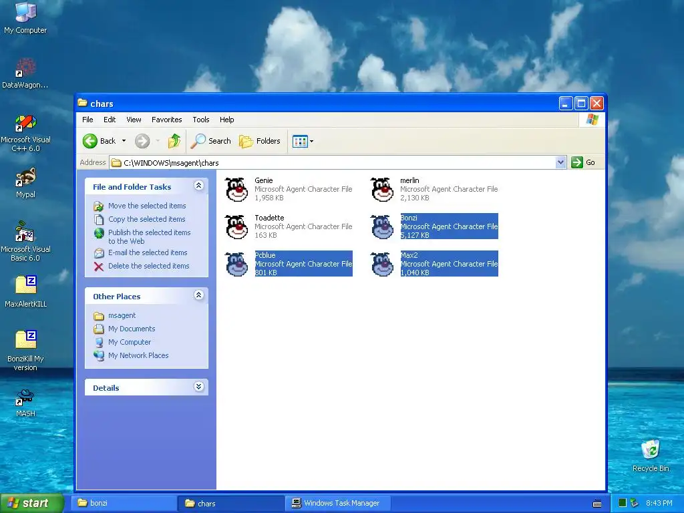Collapse the File and Folder Tasks panel
Viewport: 684px width, 513px height.
[x=198, y=186]
